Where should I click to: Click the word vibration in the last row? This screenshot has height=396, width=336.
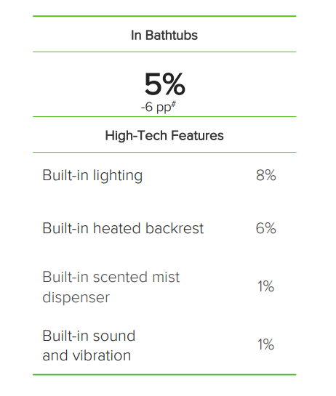pos(102,355)
